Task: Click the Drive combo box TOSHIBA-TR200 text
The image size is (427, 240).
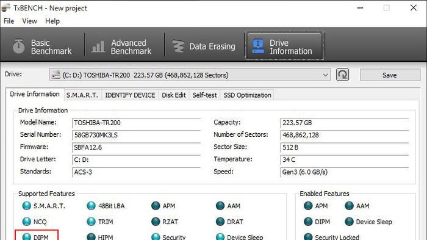Action: click(x=145, y=75)
